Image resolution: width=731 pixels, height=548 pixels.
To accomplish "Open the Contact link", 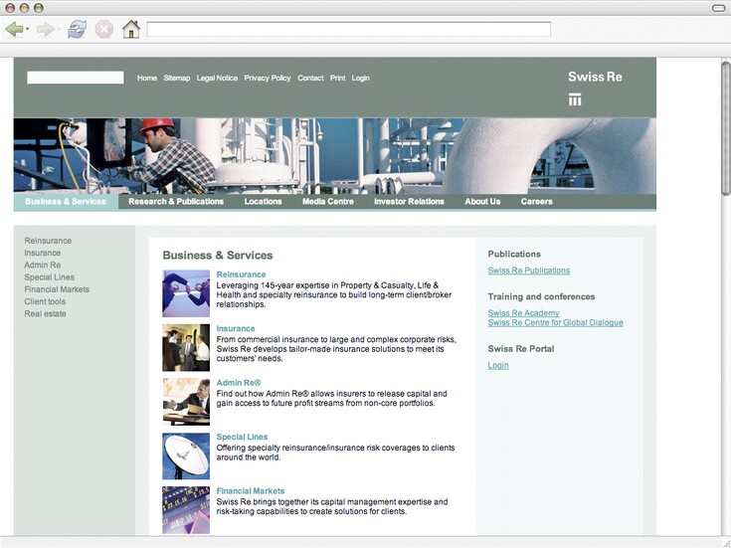I will pyautogui.click(x=310, y=78).
